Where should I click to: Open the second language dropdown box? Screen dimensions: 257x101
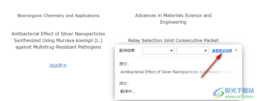192,50
